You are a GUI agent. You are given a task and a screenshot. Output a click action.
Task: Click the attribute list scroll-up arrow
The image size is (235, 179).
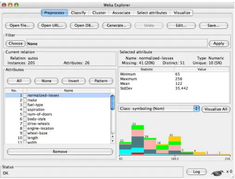[113, 136]
